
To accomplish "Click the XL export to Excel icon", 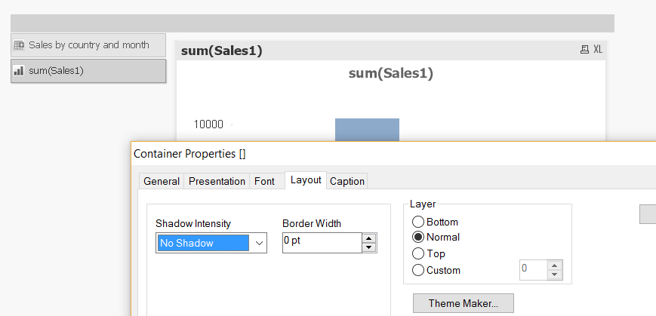I will coord(598,50).
